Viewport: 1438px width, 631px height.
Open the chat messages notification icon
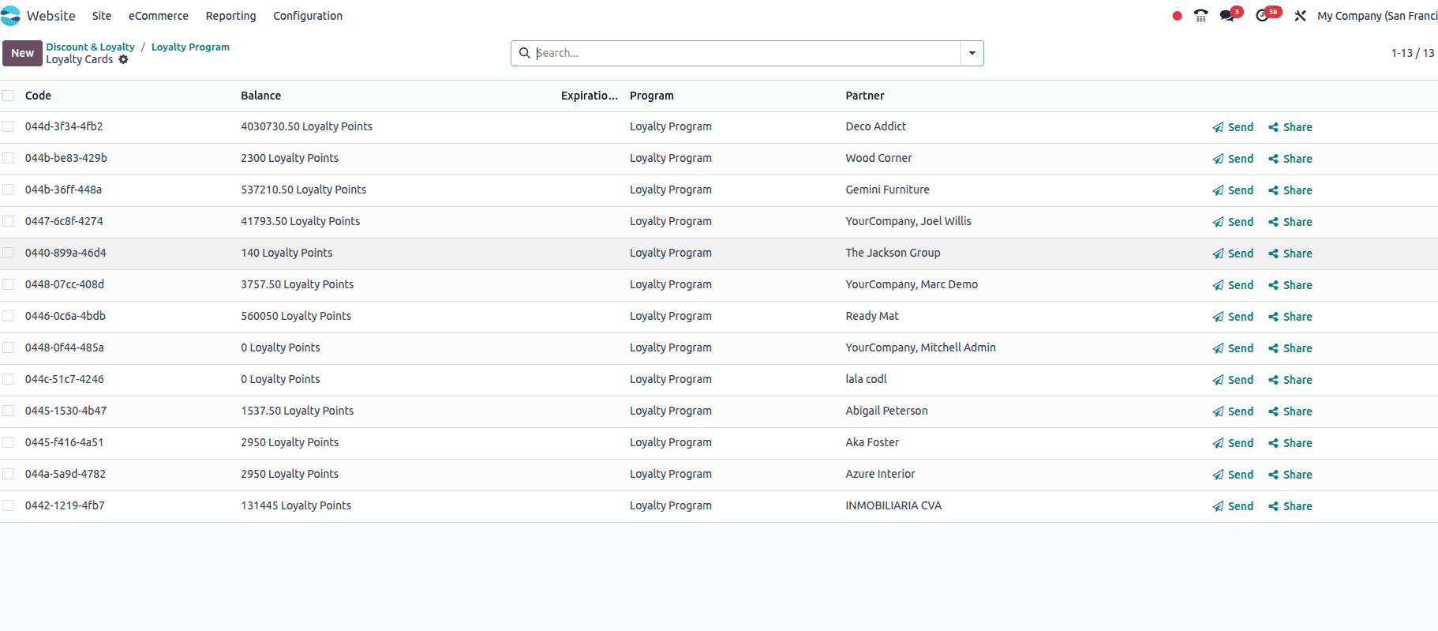pos(1227,16)
